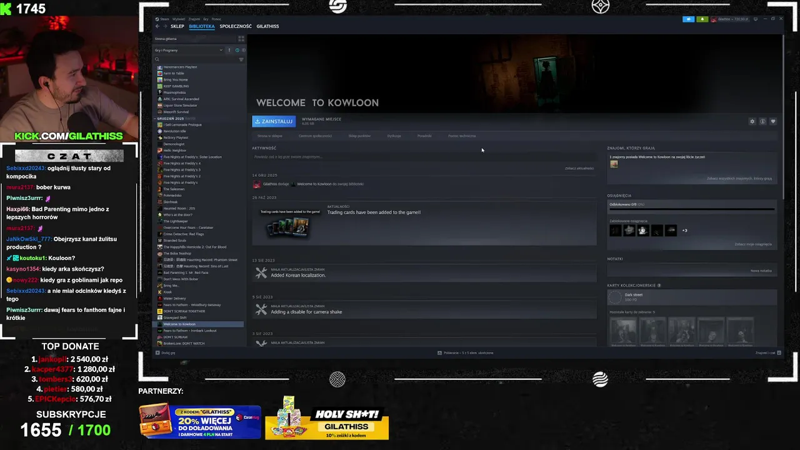Click the first trading card thumbnail
The height and width of the screenshot is (450, 800).
click(623, 332)
